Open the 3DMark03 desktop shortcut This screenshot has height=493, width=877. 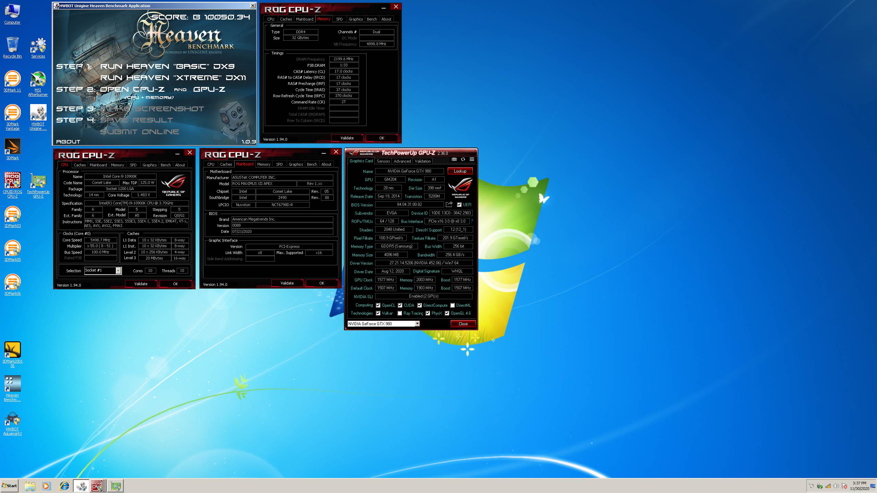click(x=12, y=217)
